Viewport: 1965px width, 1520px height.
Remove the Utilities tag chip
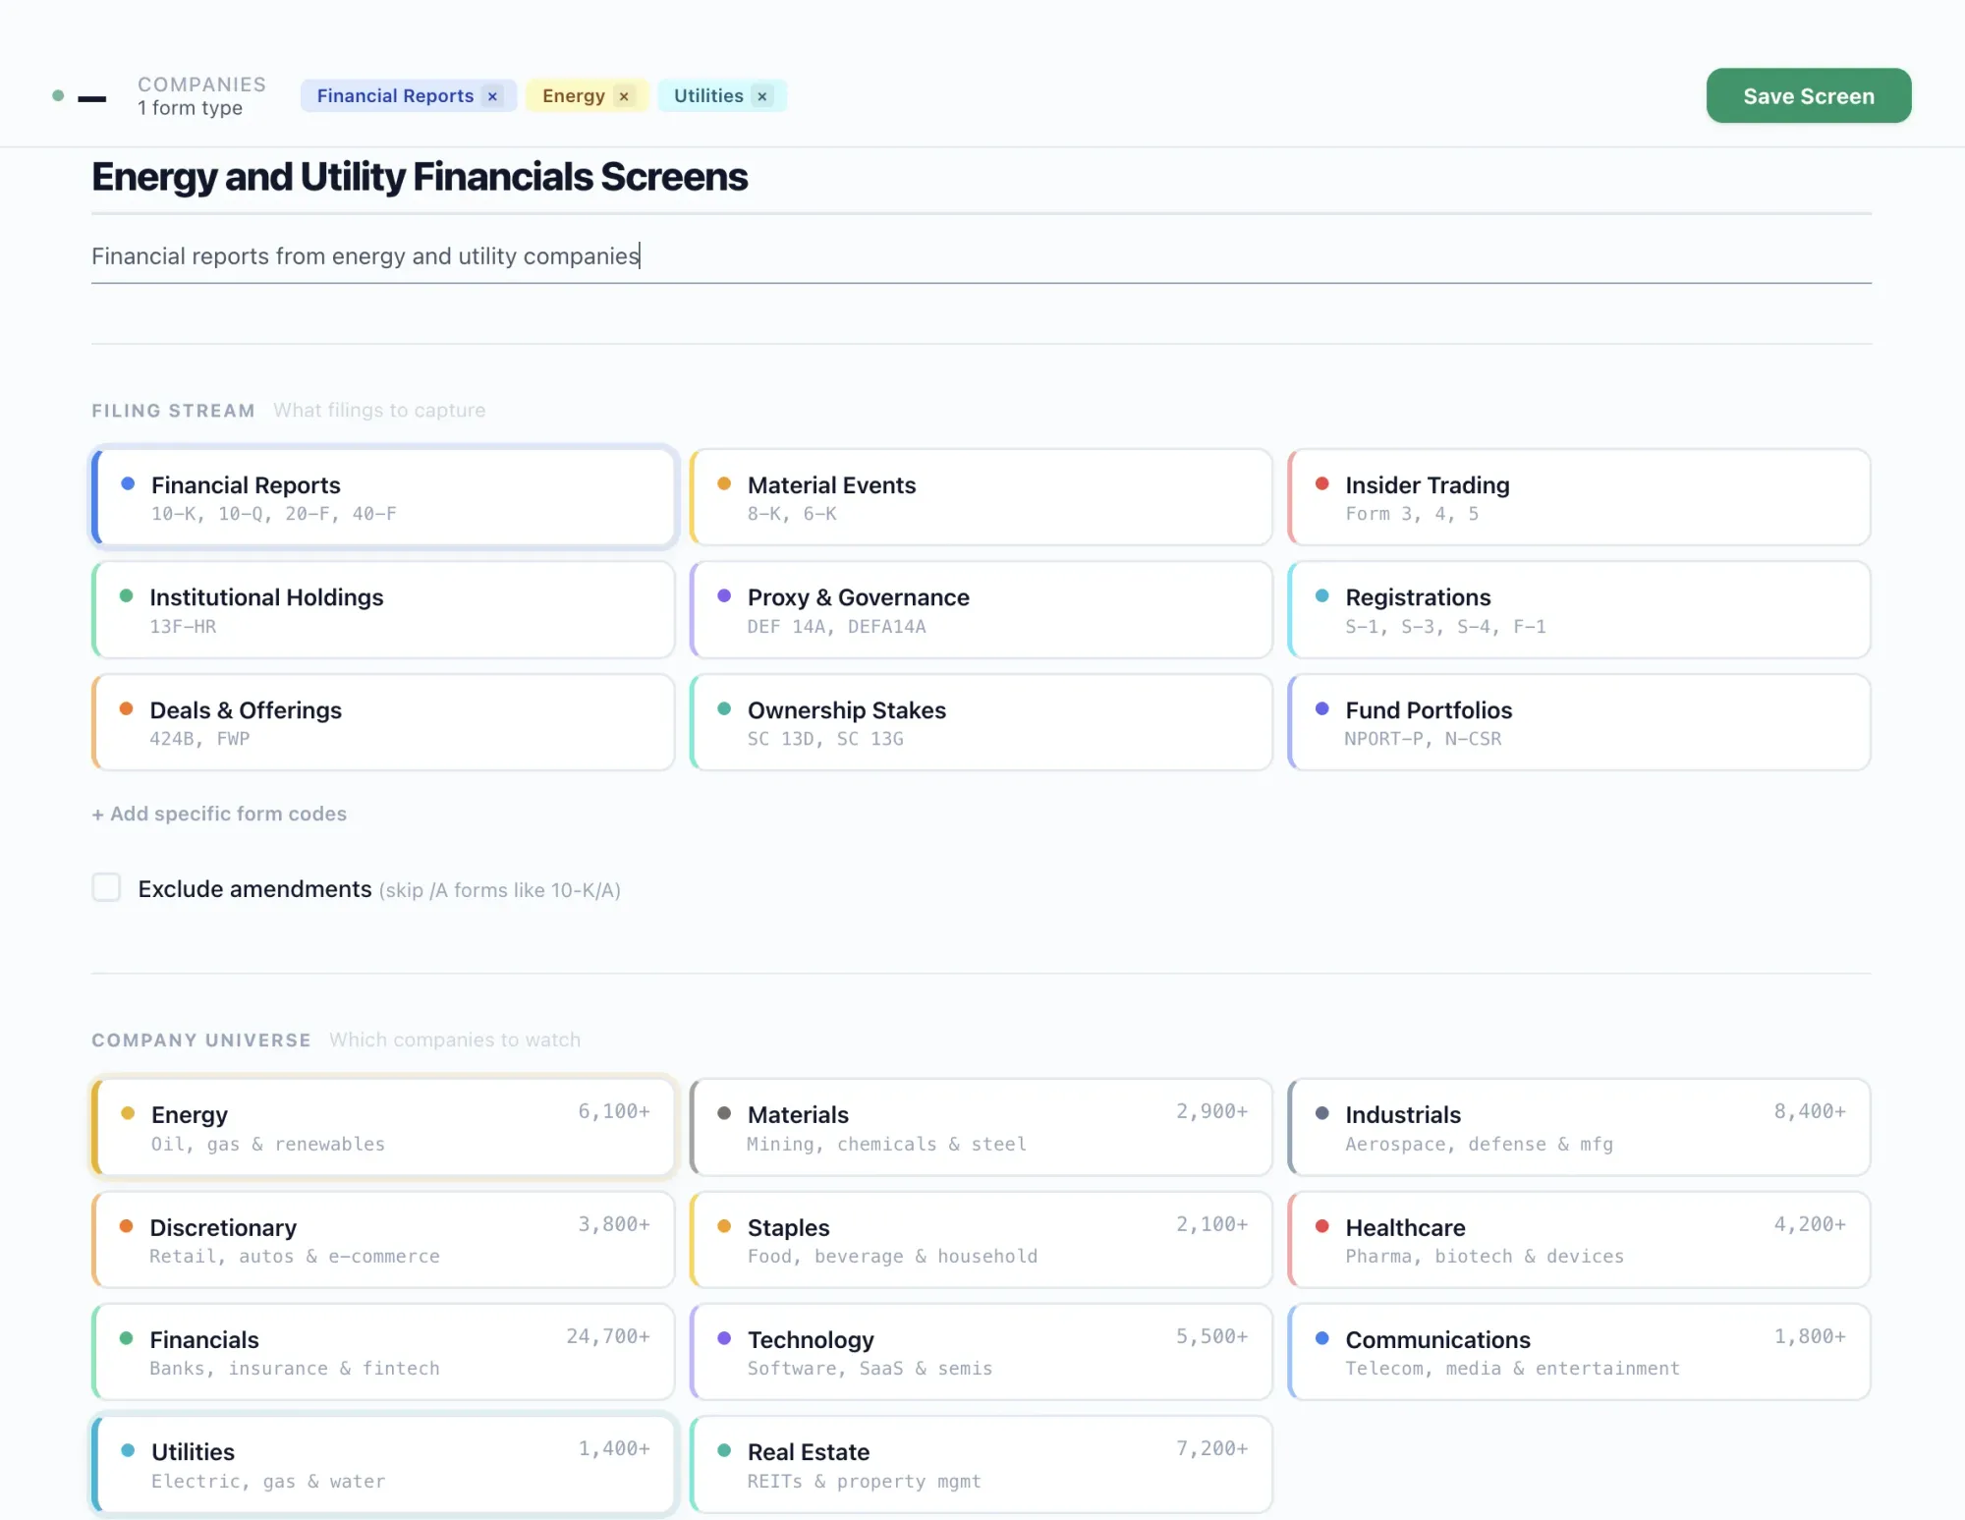[x=761, y=96]
